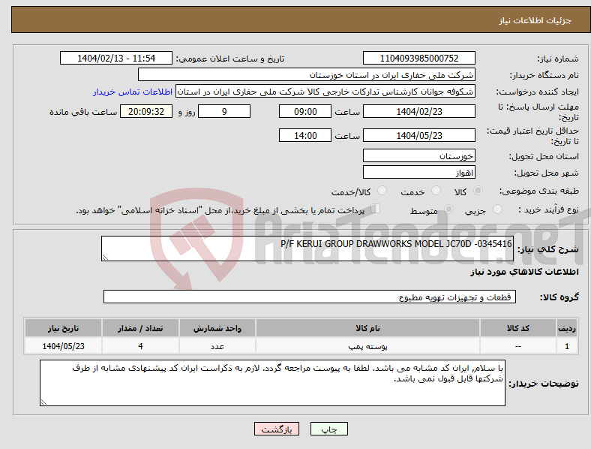Click the ردیف column header
Screen dimensions: 591x449
pyautogui.click(x=567, y=328)
